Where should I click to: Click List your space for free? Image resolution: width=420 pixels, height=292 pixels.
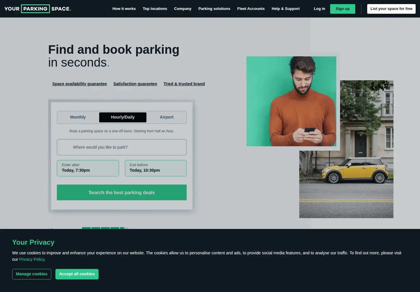(x=391, y=9)
